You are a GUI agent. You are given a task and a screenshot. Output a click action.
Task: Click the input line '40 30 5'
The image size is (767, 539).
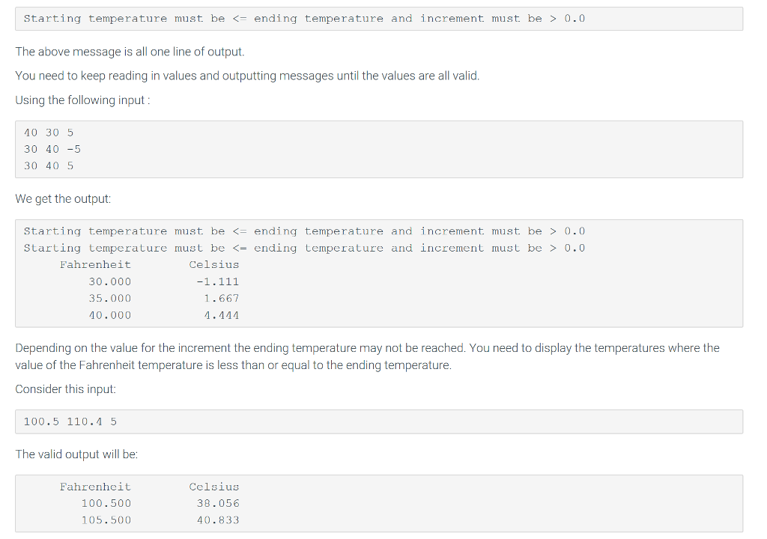[x=49, y=133]
